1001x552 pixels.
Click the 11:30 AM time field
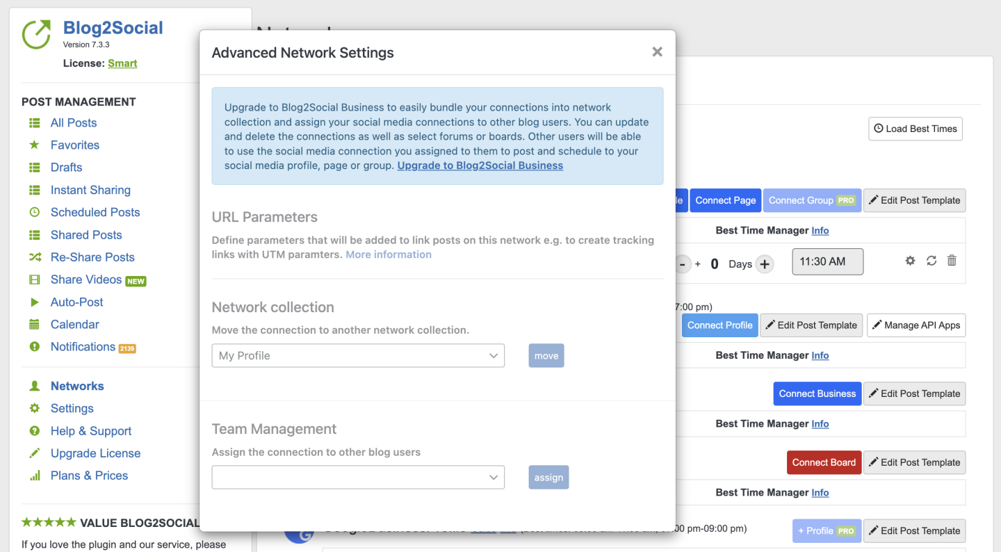coord(827,262)
